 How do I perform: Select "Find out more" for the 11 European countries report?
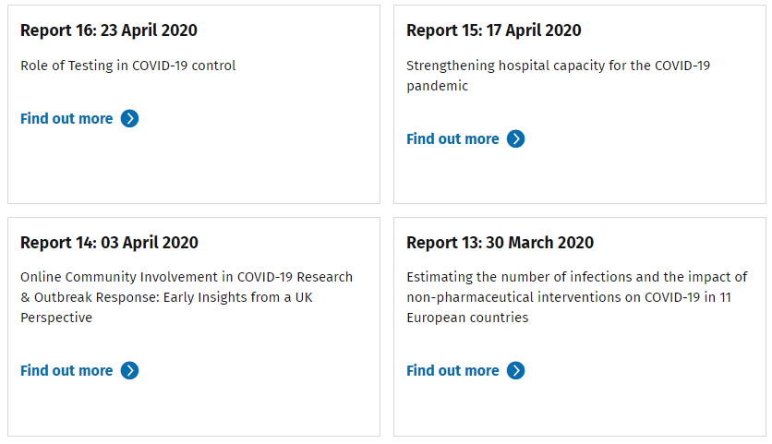(x=452, y=370)
